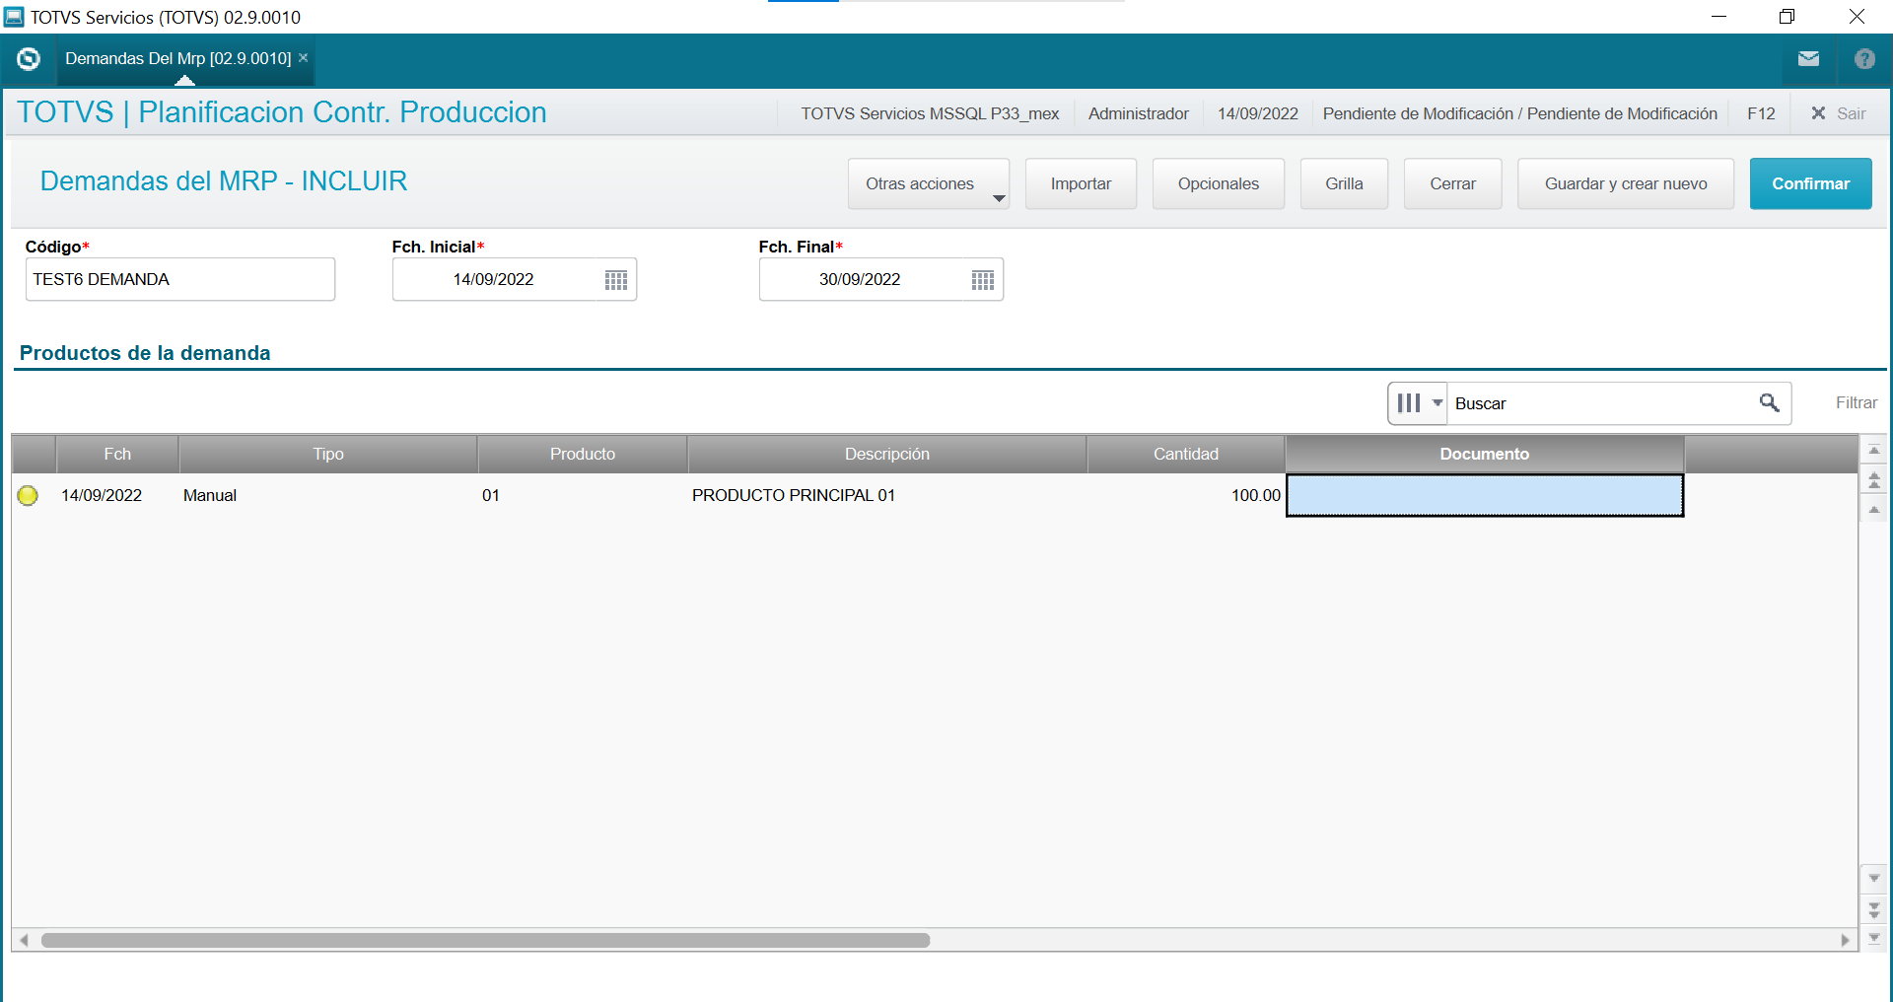This screenshot has height=1002, width=1893.
Task: Click the Documento column header
Action: pos(1485,454)
